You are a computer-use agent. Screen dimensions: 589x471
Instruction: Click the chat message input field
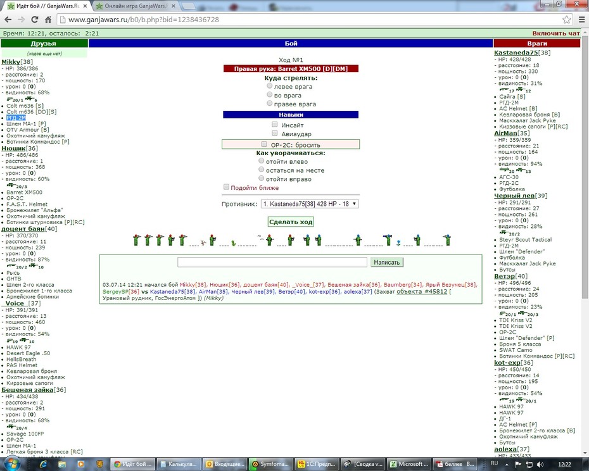coord(272,262)
